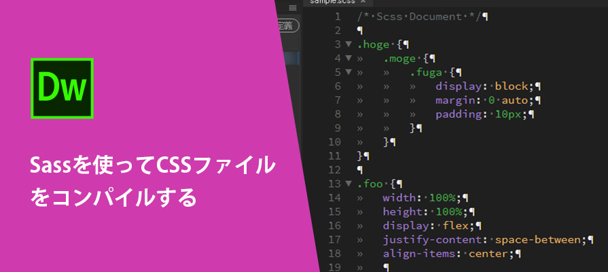Click the align-items property name
Screen dimensions: 608x272
[x=418, y=254]
